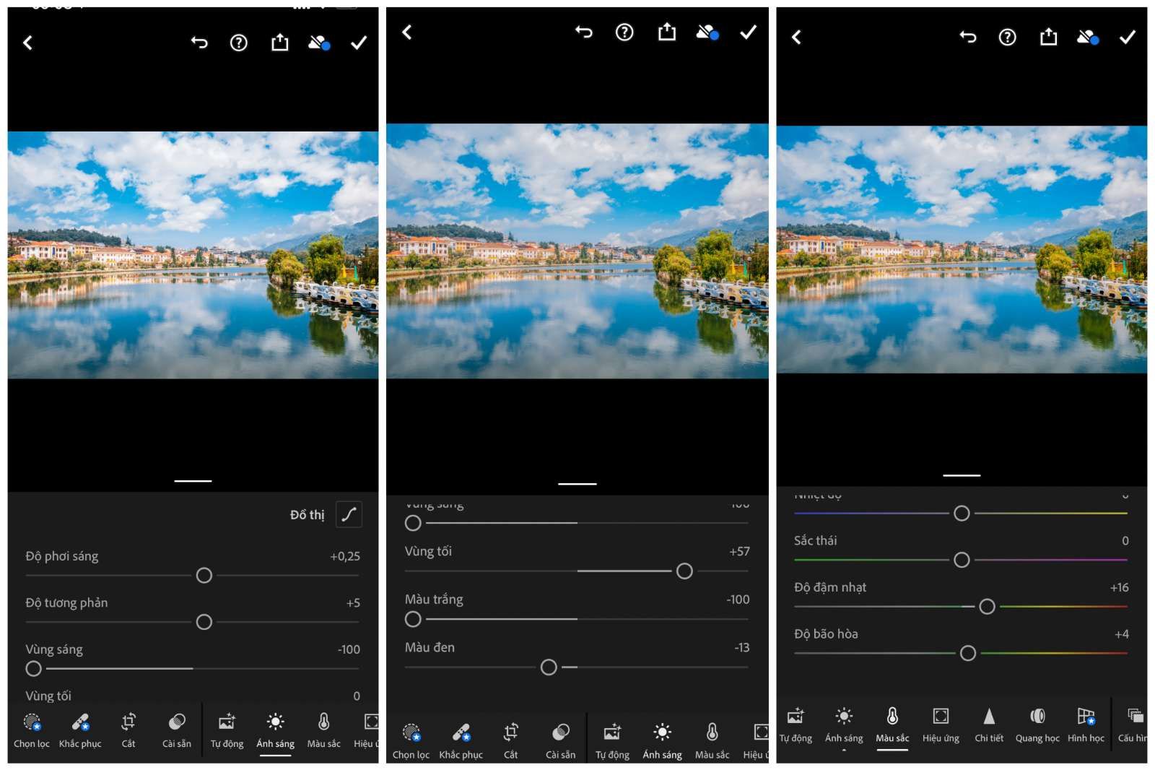Tap cloud sync icon in middle panel

tap(707, 33)
